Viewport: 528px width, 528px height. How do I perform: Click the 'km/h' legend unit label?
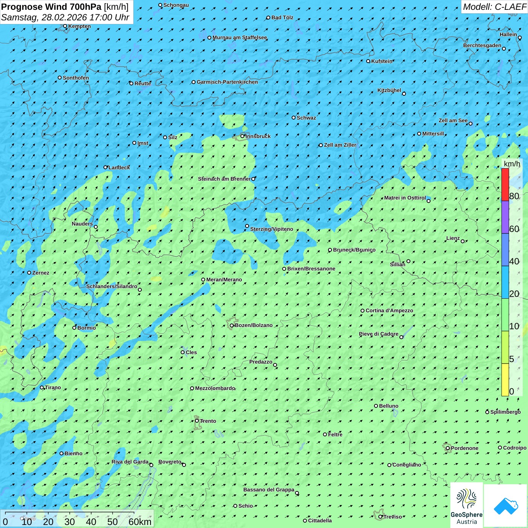pyautogui.click(x=512, y=164)
